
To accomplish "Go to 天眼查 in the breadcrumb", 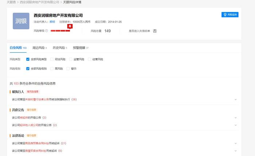I will (x=11, y=2).
